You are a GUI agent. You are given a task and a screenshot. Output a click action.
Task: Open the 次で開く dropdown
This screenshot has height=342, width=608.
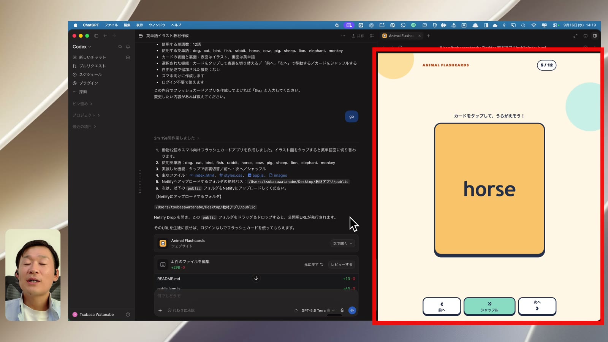click(x=343, y=243)
